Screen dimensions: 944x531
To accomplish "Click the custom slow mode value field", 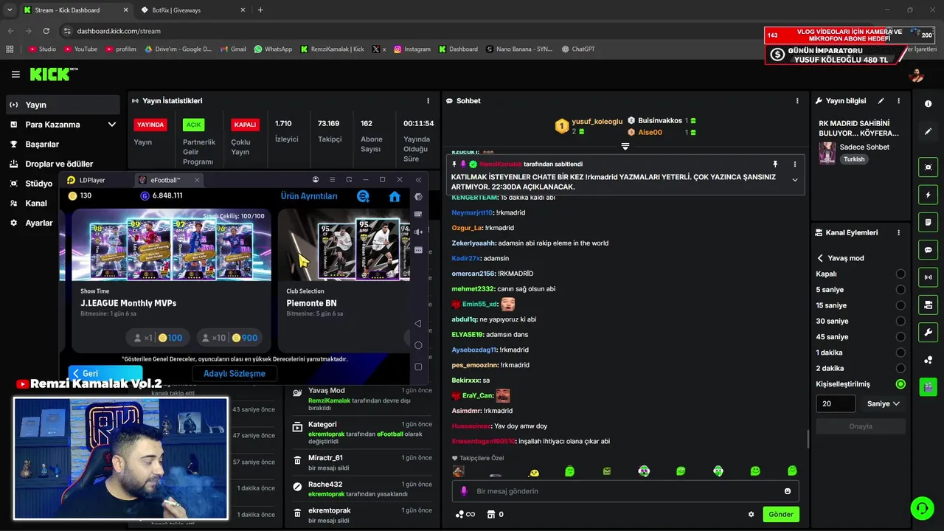I will click(x=836, y=403).
